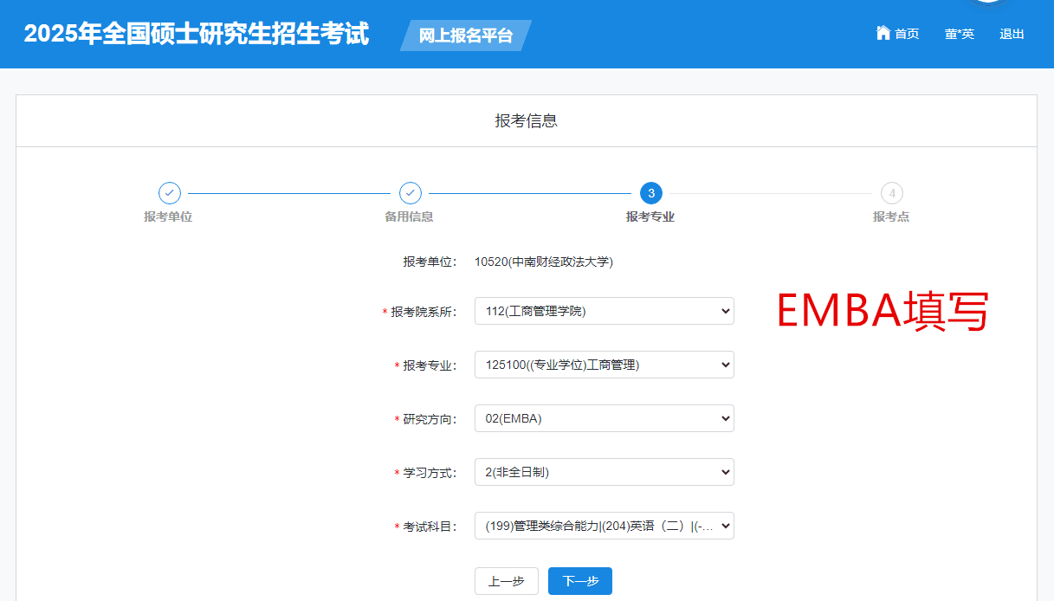Select the 报考专业 step label
Image resolution: width=1054 pixels, height=601 pixels.
(650, 216)
